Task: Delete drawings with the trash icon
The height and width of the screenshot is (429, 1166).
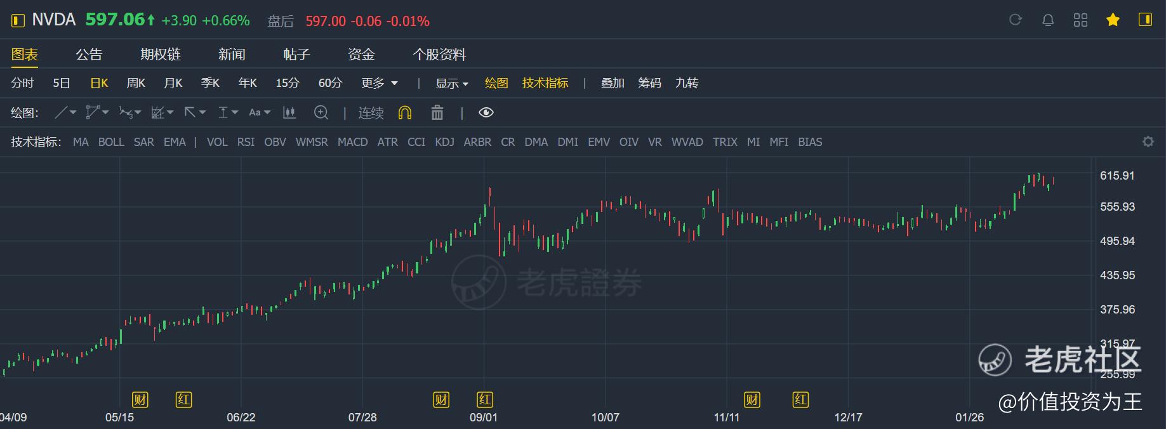Action: click(437, 112)
